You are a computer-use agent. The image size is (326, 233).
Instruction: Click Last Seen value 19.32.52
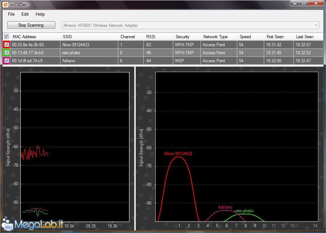tap(303, 53)
